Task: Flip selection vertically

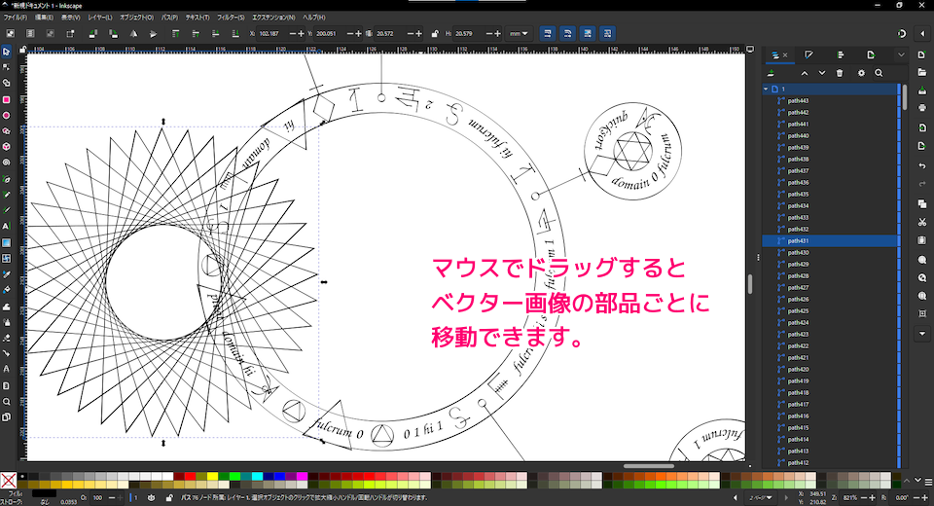Action: point(153,34)
